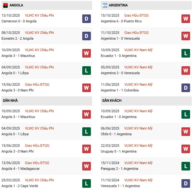Click the ARGENTINA team header text
This screenshot has height=190, width=192.
pos(118,5)
